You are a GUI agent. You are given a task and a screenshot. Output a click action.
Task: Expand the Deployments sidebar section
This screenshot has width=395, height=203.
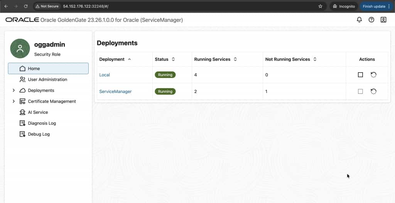click(x=14, y=90)
